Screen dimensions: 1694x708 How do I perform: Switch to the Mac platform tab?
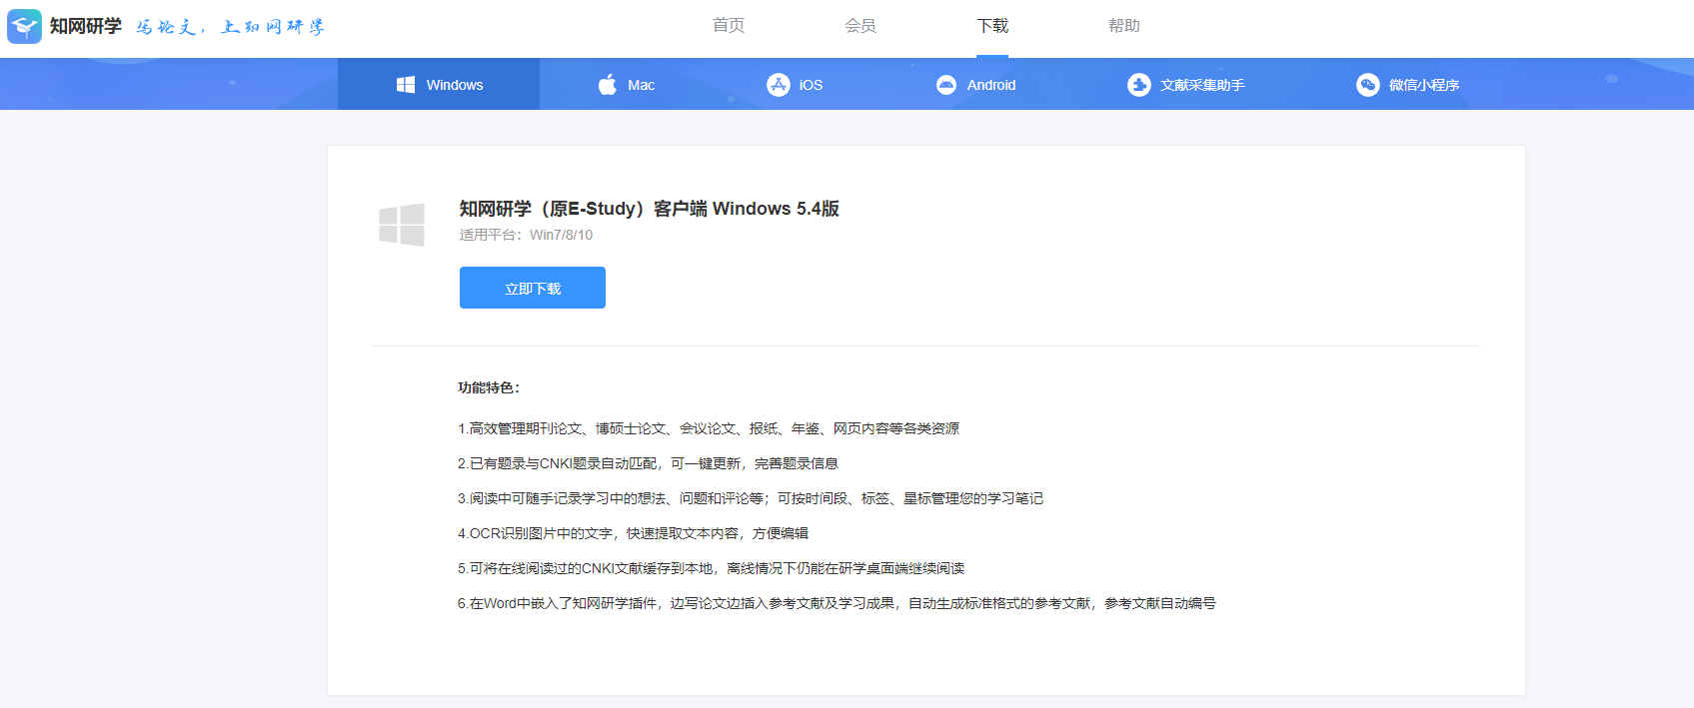coord(627,84)
